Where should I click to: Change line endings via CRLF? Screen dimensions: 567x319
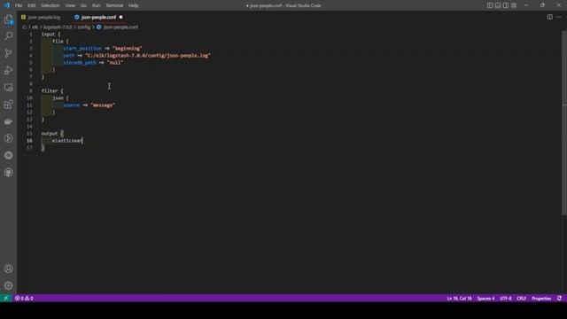coord(521,299)
